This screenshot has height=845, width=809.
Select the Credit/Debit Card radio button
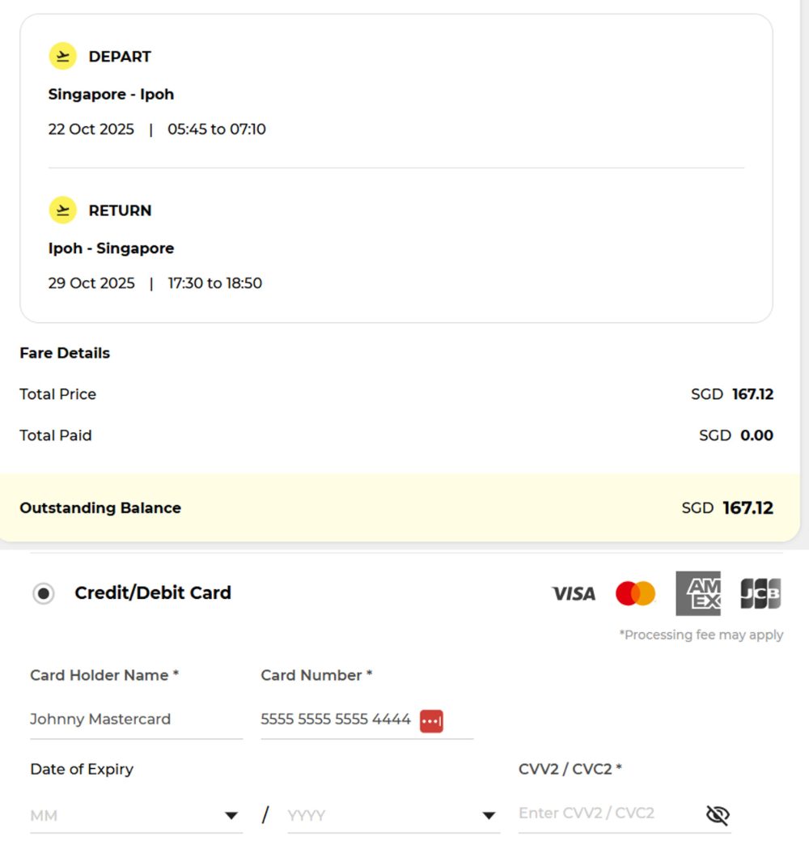44,593
